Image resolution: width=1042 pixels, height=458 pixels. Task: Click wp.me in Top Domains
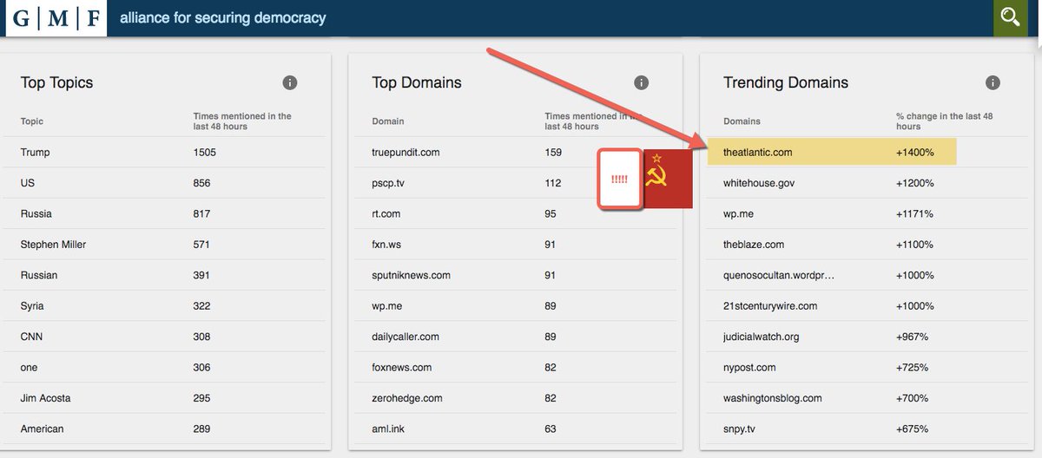point(386,306)
